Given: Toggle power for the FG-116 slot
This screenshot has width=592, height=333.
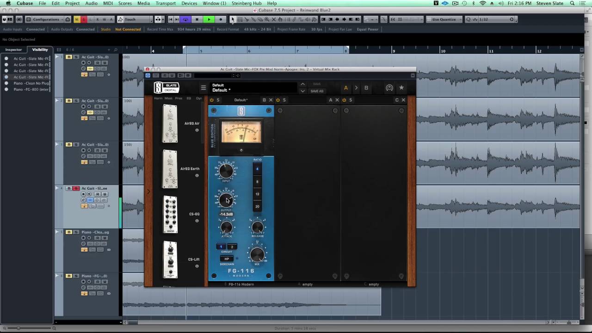Looking at the screenshot, I should pos(212,100).
